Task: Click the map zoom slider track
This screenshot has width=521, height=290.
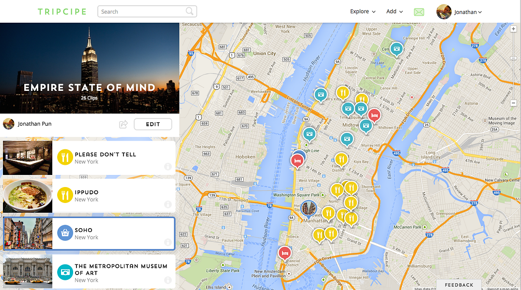Action: pos(513,66)
